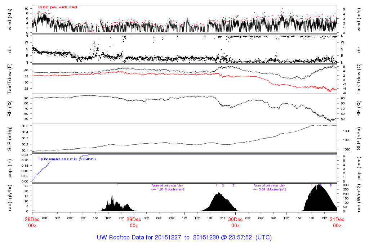Click the 'pcp. (mm)' axis label
This screenshot has width=369, height=252.
coord(359,168)
